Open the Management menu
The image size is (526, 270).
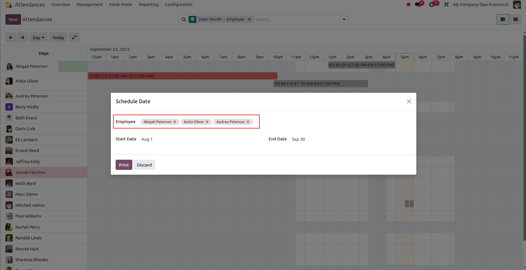coord(89,5)
